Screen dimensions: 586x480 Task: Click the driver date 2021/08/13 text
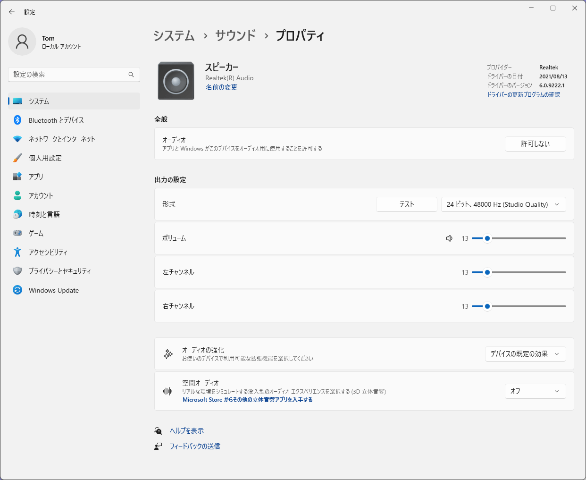click(553, 76)
